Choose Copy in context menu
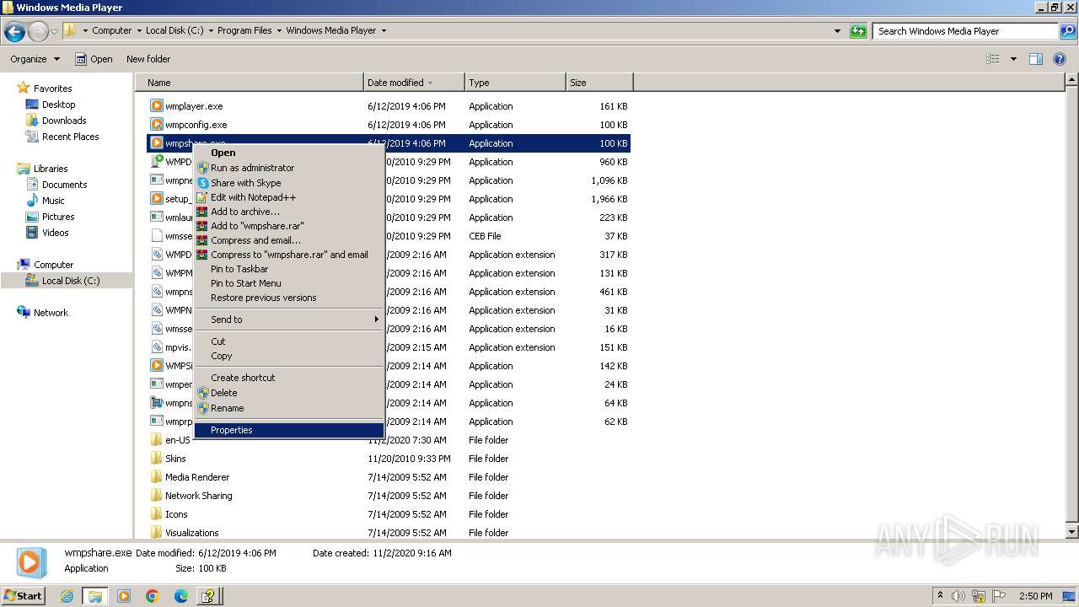 click(x=289, y=356)
